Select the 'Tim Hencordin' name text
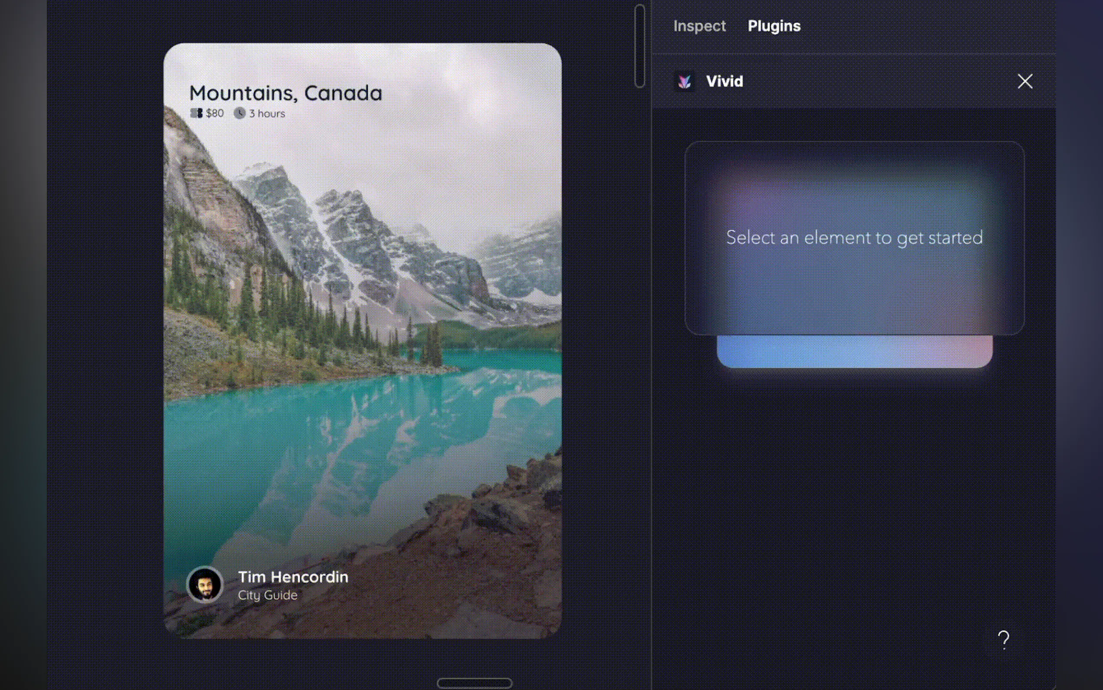 pos(293,577)
